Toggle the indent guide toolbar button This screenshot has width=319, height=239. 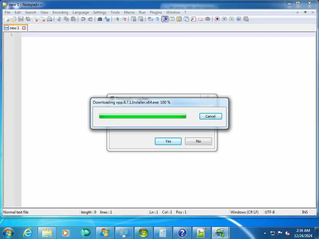(x=165, y=19)
